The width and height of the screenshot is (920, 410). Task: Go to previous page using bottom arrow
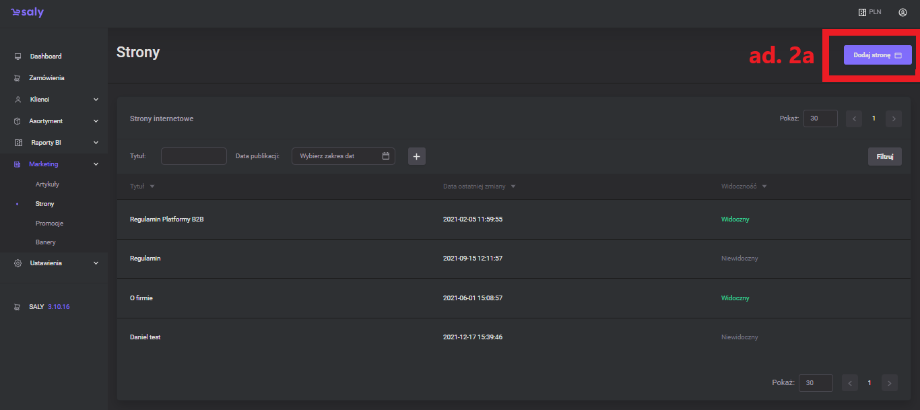pos(850,382)
